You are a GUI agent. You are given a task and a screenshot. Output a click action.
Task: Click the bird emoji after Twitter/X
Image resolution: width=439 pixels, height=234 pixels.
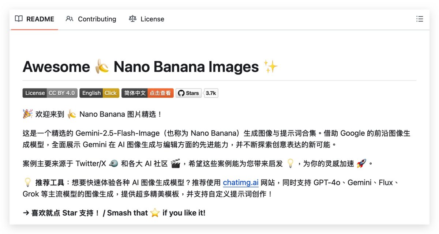click(113, 164)
